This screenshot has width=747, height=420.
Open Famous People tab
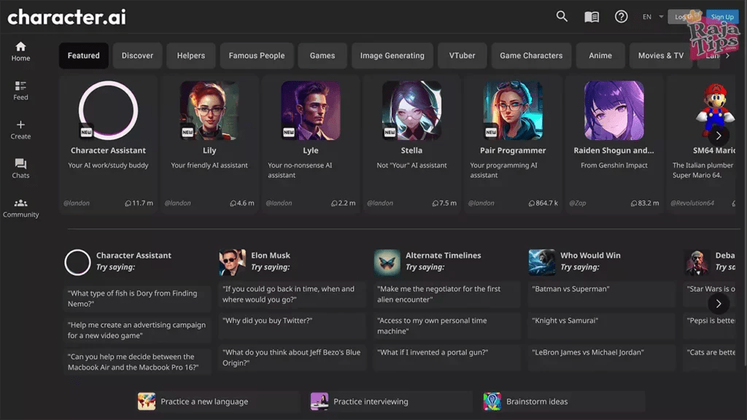pyautogui.click(x=256, y=55)
